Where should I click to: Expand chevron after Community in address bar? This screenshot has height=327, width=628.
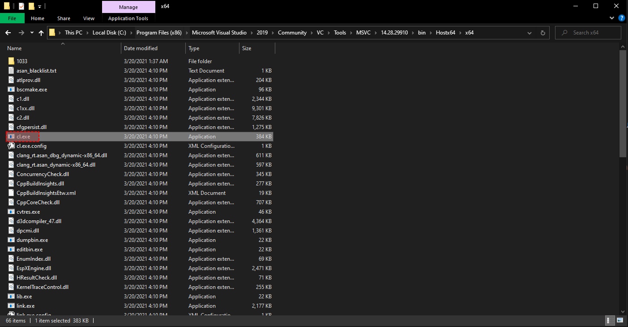(311, 33)
